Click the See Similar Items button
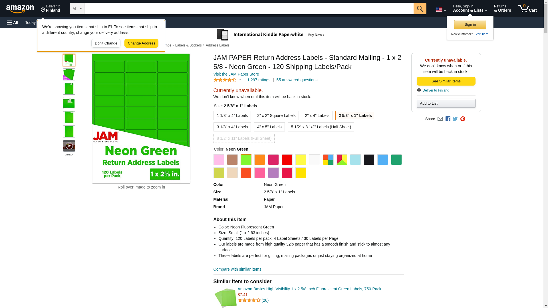Screen dimensions: 548x308 pyautogui.click(x=446, y=81)
